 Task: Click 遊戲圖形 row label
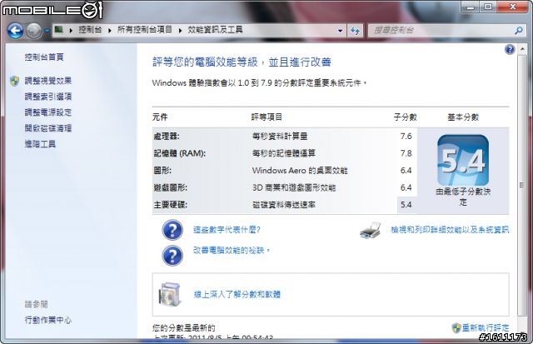(170, 187)
